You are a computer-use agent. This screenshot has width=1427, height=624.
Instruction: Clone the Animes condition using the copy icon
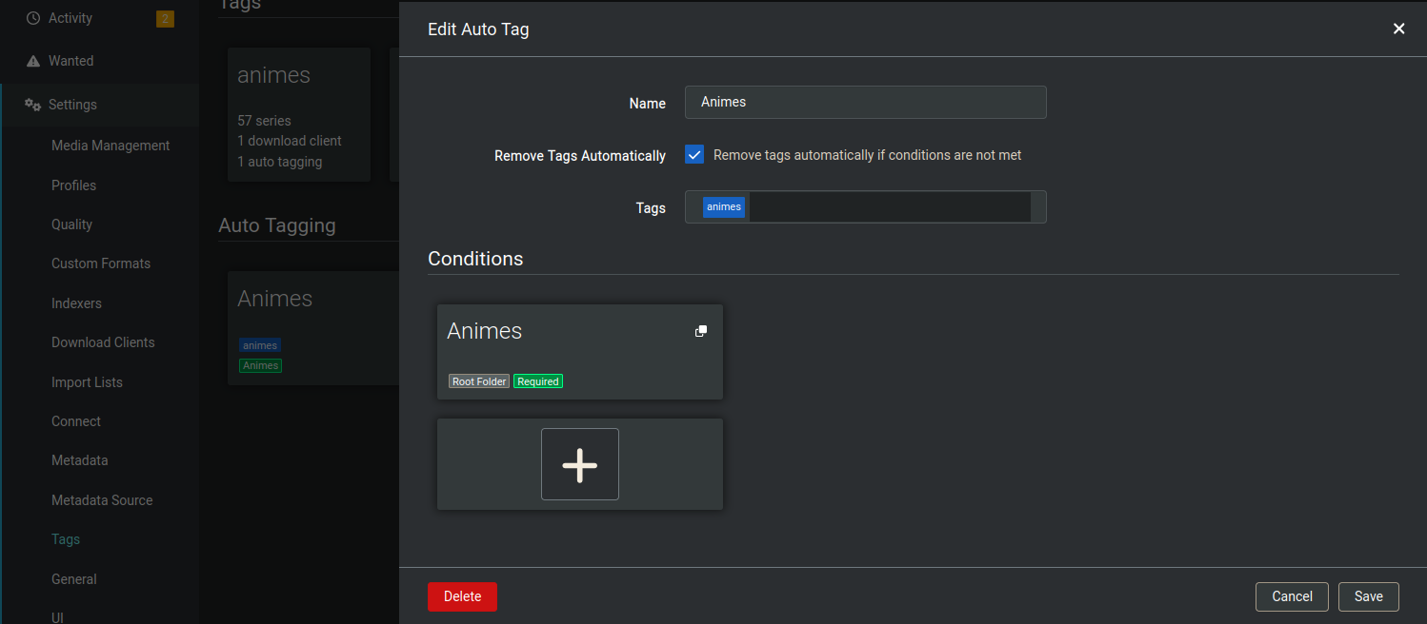coord(701,331)
